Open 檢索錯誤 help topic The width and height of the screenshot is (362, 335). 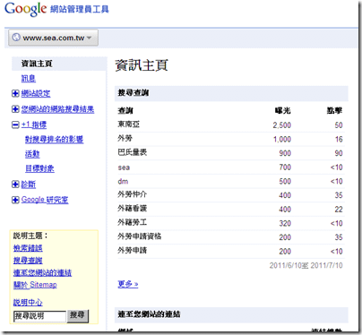28,248
